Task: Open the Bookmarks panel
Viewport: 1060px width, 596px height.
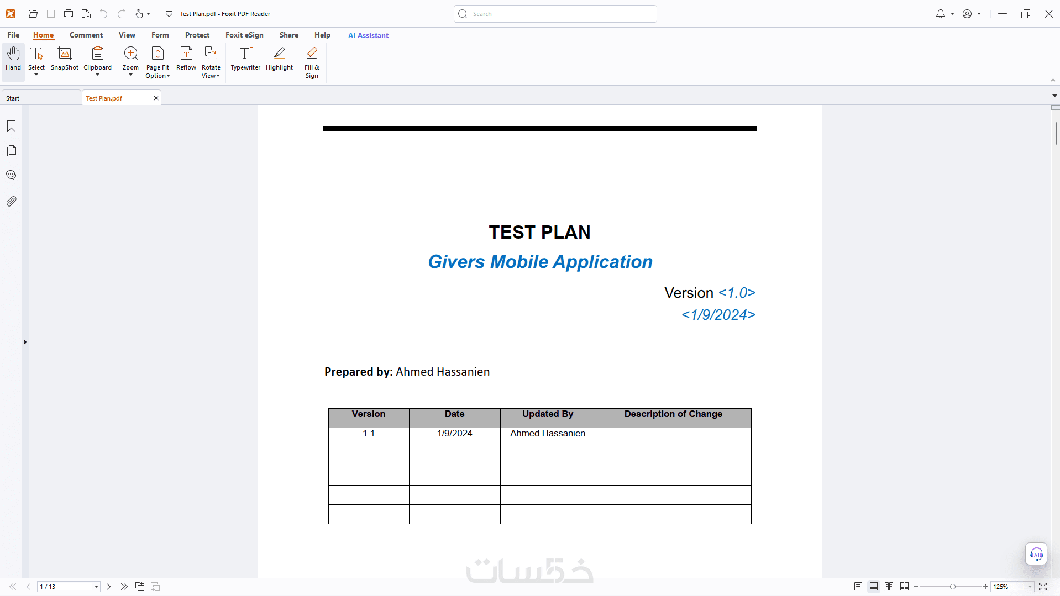Action: (11, 126)
